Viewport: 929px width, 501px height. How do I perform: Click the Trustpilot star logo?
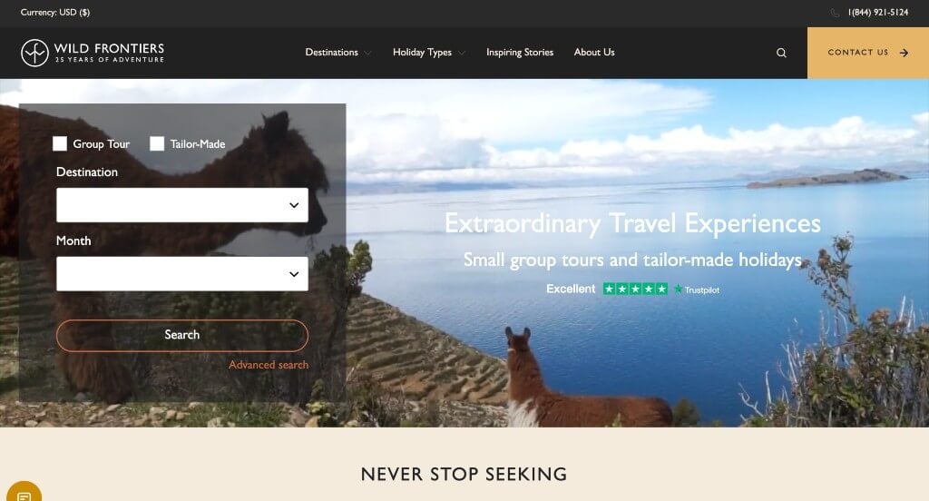point(678,289)
